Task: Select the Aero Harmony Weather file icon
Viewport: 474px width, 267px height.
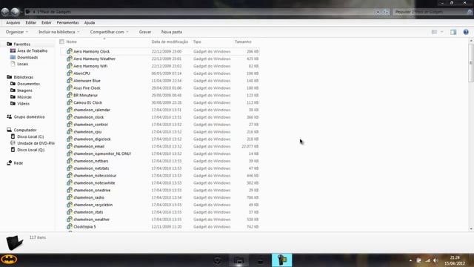Action: coord(70,59)
